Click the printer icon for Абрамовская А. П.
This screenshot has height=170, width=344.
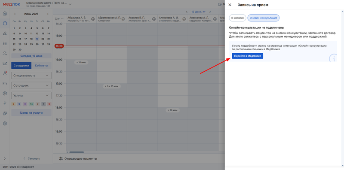123,19
